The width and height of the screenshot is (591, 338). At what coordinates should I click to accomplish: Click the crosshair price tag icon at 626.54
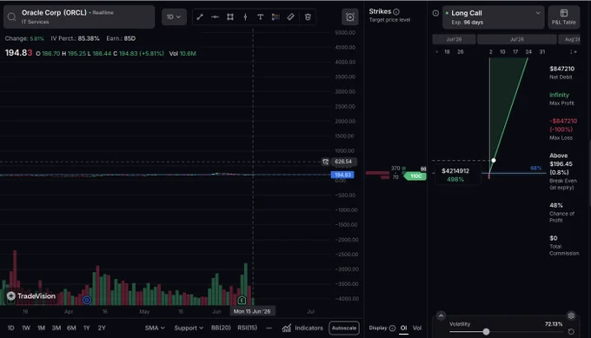click(325, 162)
